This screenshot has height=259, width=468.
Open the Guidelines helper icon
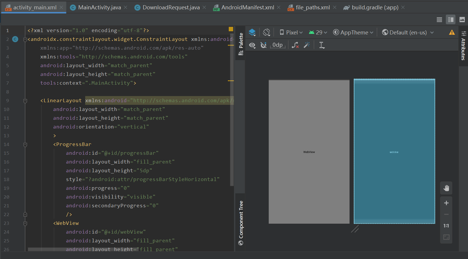click(322, 45)
